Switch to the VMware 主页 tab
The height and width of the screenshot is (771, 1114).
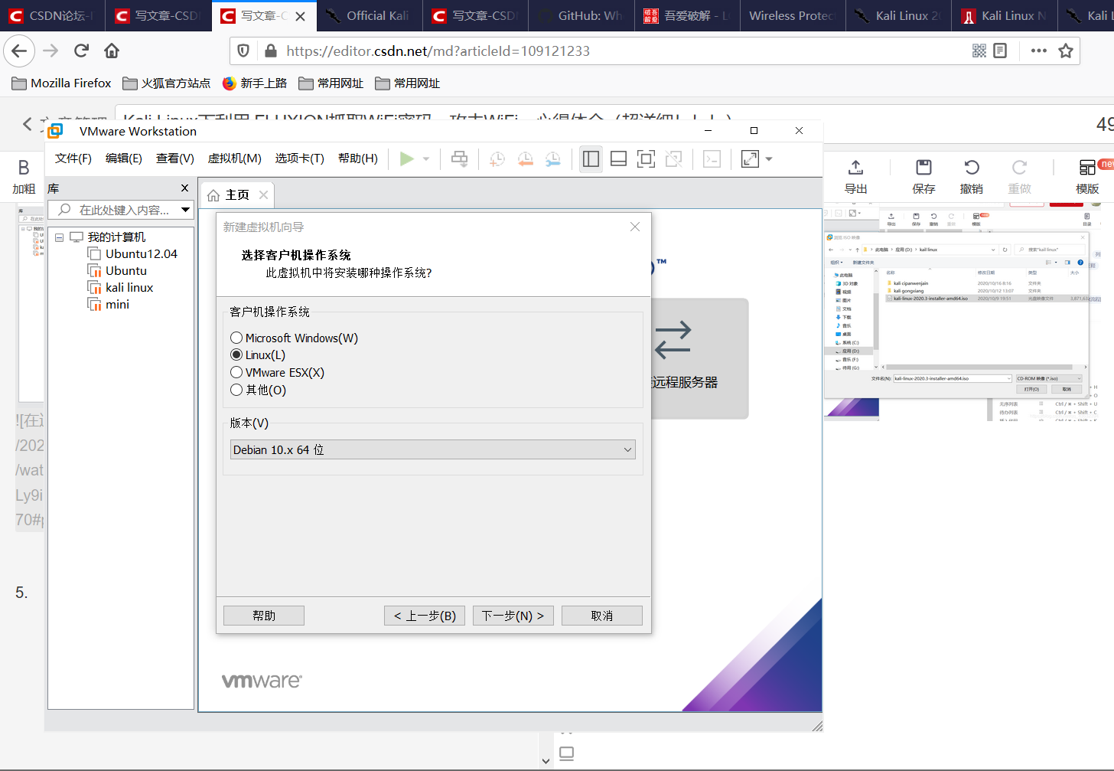coord(237,194)
